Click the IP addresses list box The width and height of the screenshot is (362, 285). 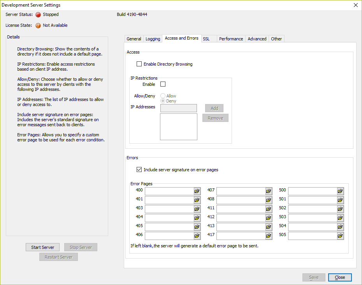tap(178, 127)
